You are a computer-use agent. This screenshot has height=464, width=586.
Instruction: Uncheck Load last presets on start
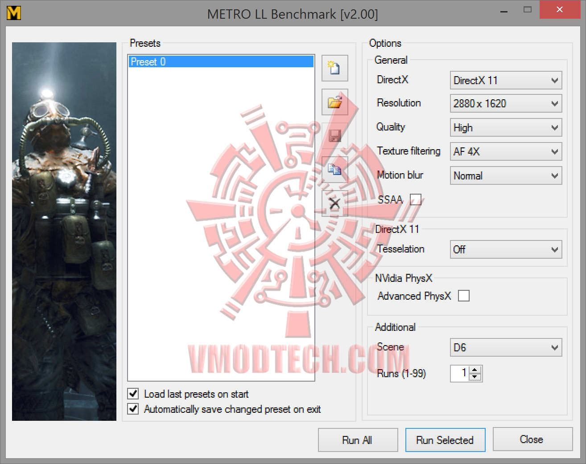[133, 393]
